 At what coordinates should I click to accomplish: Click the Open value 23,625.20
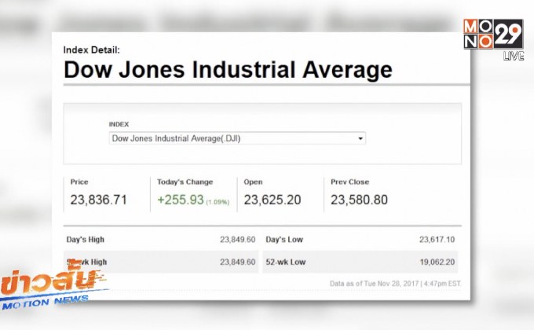point(272,200)
